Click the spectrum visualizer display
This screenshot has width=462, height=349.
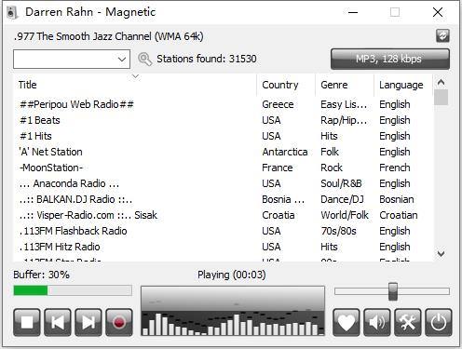tap(233, 311)
